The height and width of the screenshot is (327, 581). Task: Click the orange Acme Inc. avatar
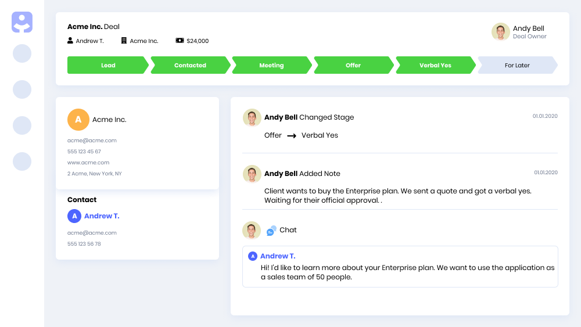coord(78,120)
